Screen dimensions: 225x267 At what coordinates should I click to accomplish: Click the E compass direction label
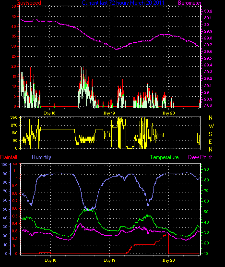[x=210, y=142]
